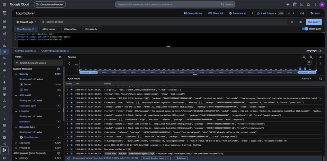Start streaming logs icon

(x=302, y=13)
